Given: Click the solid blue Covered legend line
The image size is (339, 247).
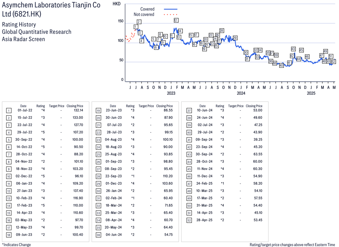Looking at the screenshot, I should [x=171, y=9].
